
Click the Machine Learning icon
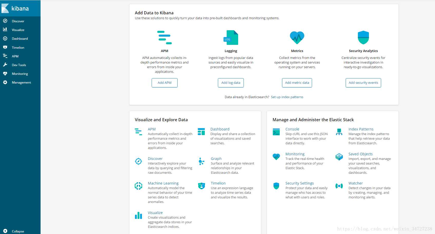pos(138,186)
